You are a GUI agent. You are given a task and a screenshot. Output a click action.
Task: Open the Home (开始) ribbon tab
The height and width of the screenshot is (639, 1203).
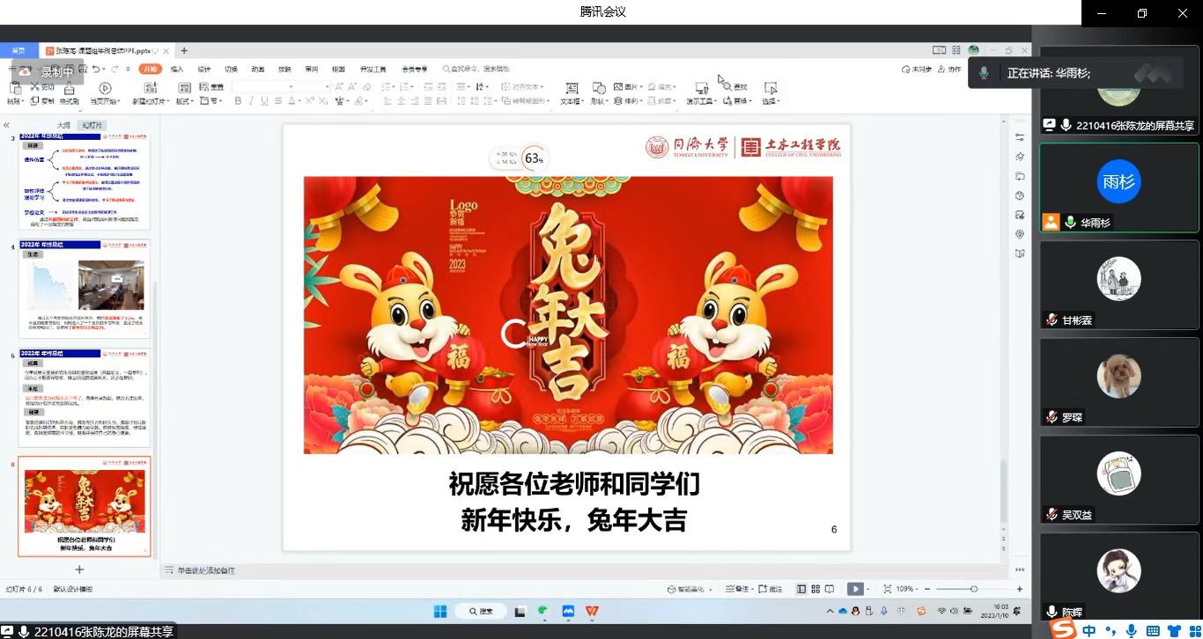[150, 69]
